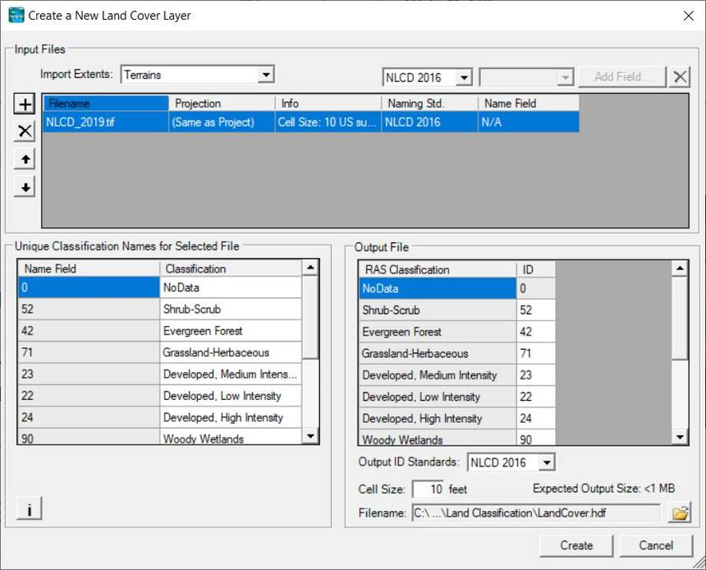Move selected file down with arrow icon
Viewport: 706px width, 570px height.
(x=25, y=186)
